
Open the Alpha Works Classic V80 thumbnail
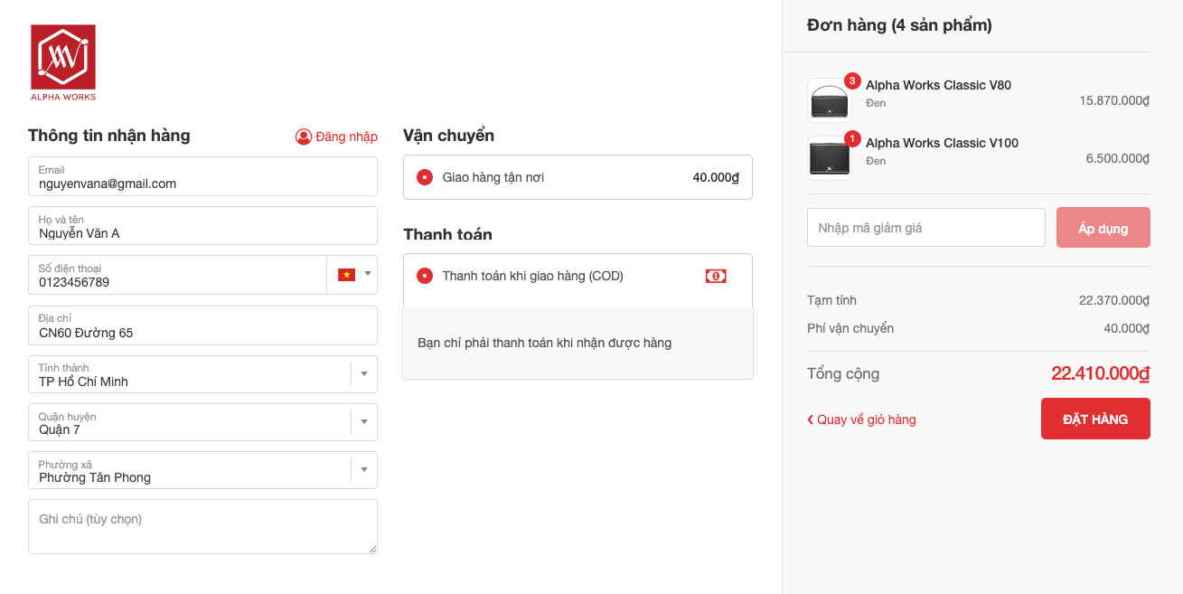[829, 101]
